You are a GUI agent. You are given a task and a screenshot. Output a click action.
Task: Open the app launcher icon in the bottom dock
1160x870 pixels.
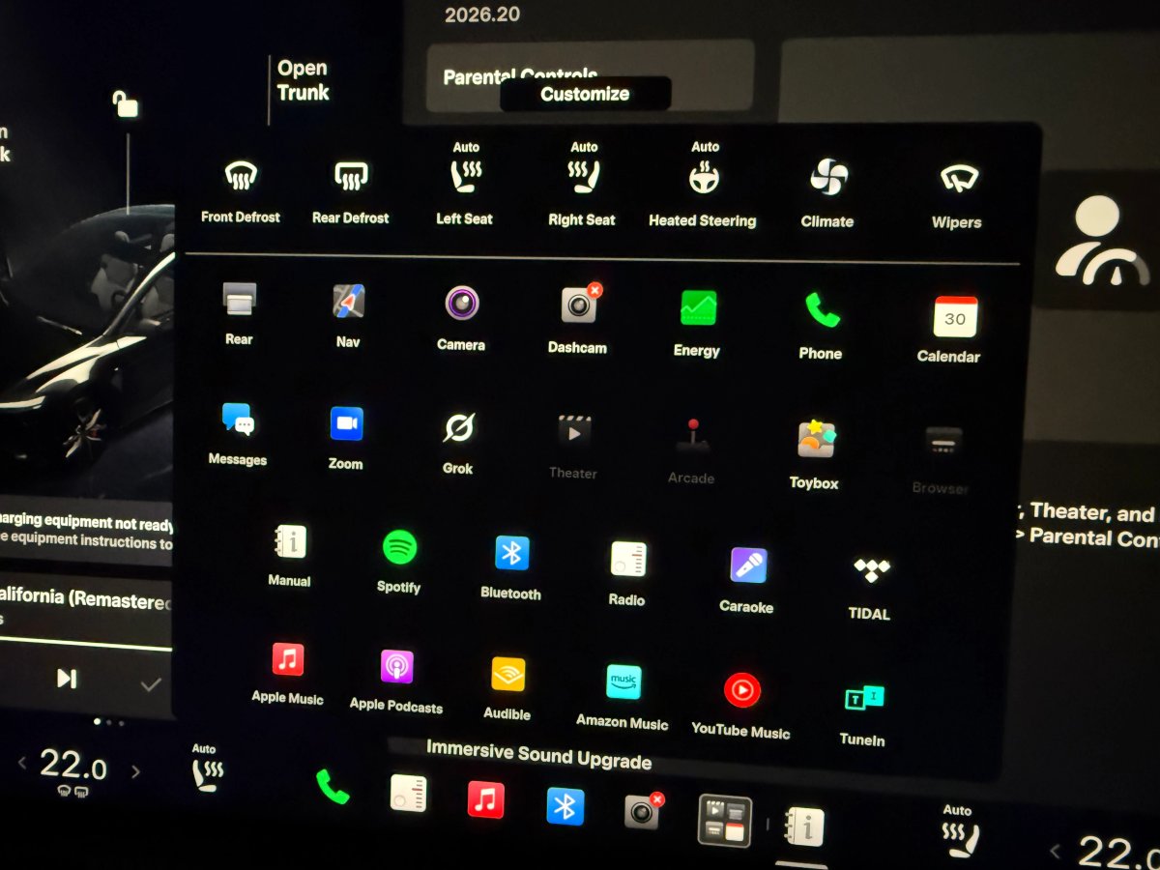click(725, 821)
